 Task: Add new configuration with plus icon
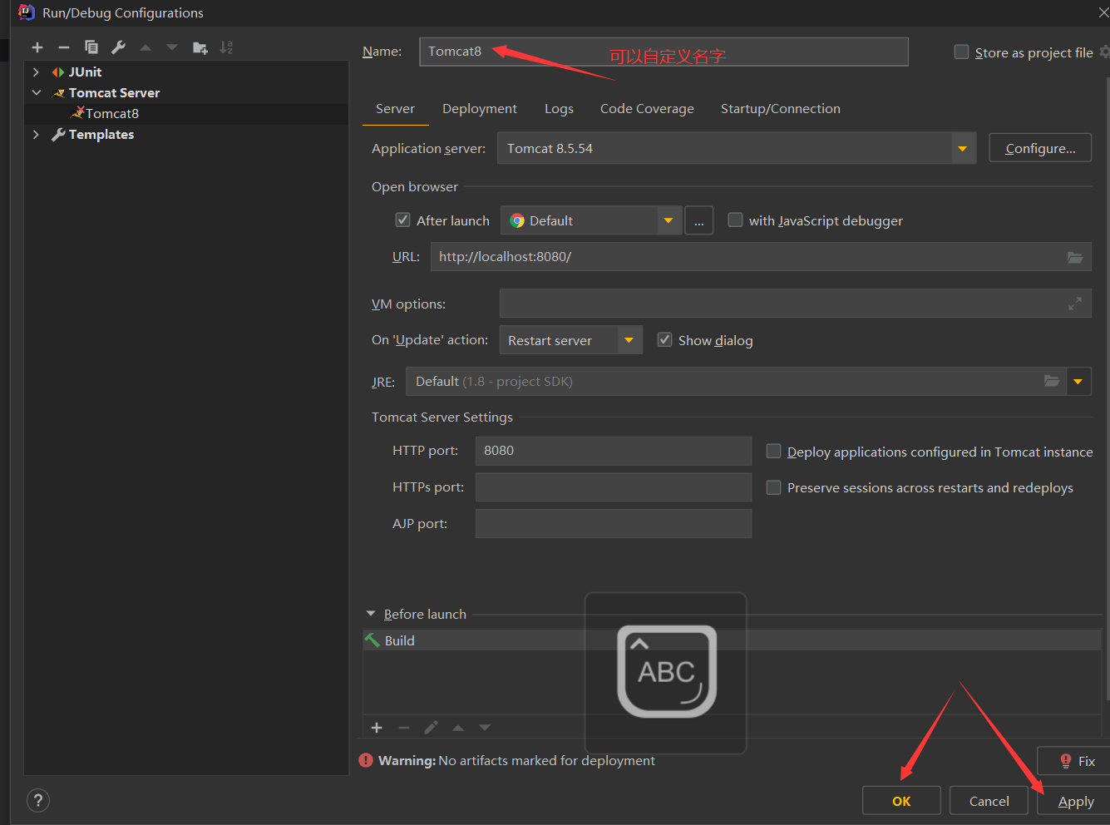click(37, 47)
